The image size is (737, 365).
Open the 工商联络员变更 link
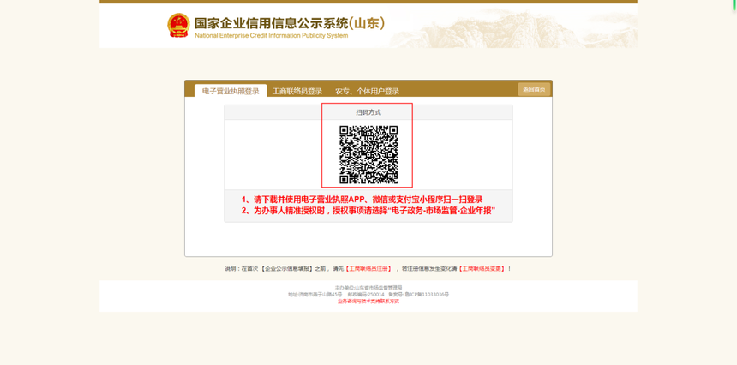(x=482, y=269)
